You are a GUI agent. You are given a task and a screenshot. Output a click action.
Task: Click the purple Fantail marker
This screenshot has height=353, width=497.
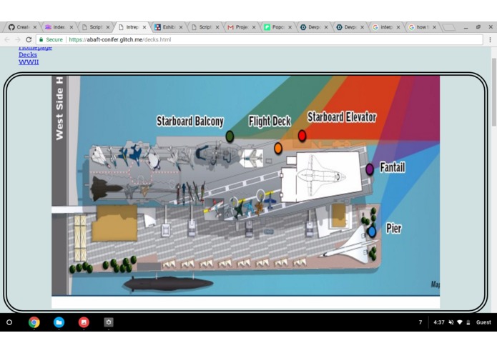370,169
